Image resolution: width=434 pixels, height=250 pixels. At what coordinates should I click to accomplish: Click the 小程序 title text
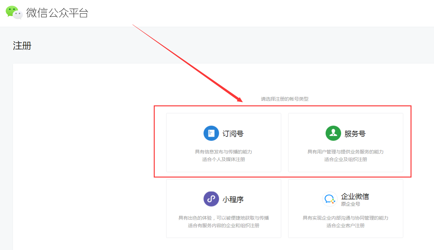(x=233, y=199)
